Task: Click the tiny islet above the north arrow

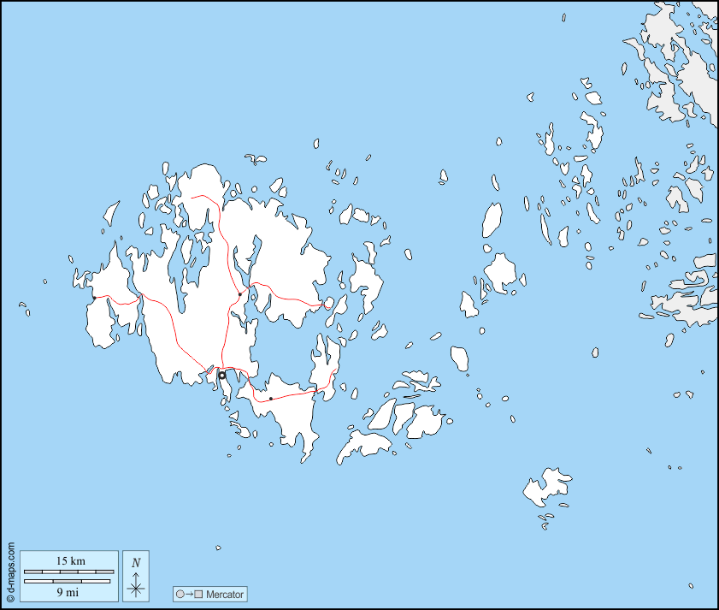Action: [218, 548]
